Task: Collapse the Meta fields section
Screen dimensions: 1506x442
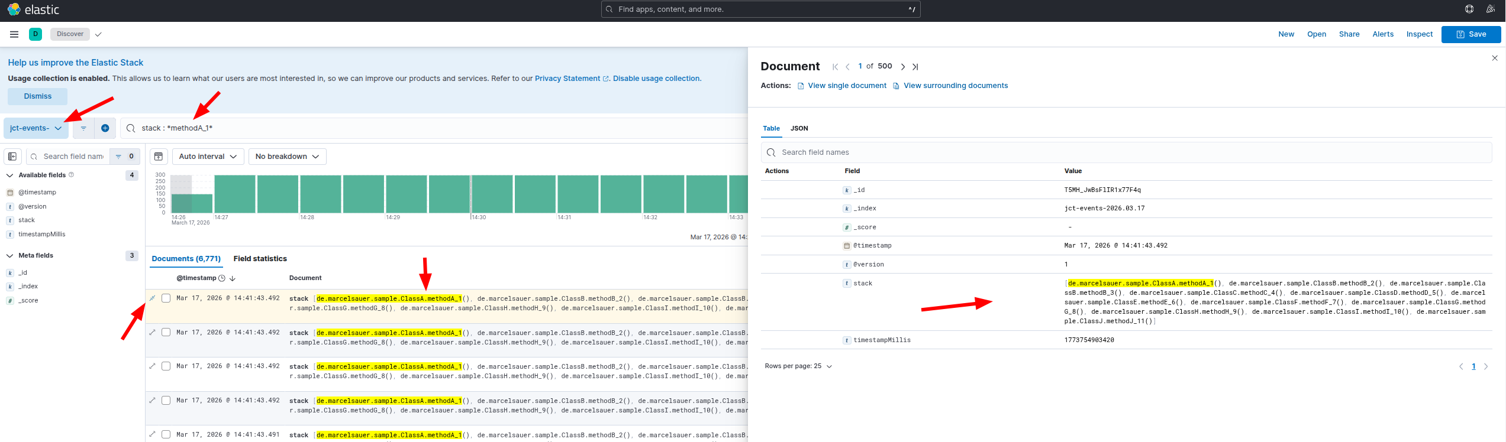Action: (x=10, y=256)
